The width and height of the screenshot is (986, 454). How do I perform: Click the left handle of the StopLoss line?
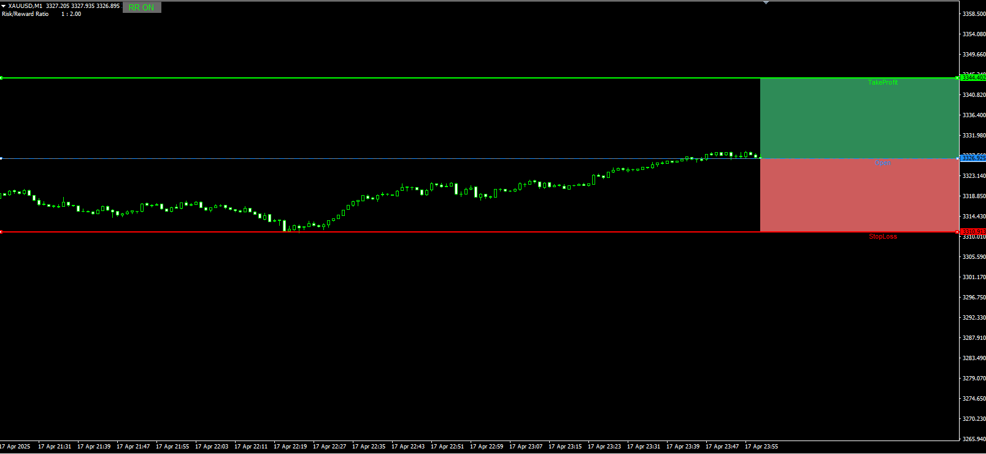click(1, 232)
